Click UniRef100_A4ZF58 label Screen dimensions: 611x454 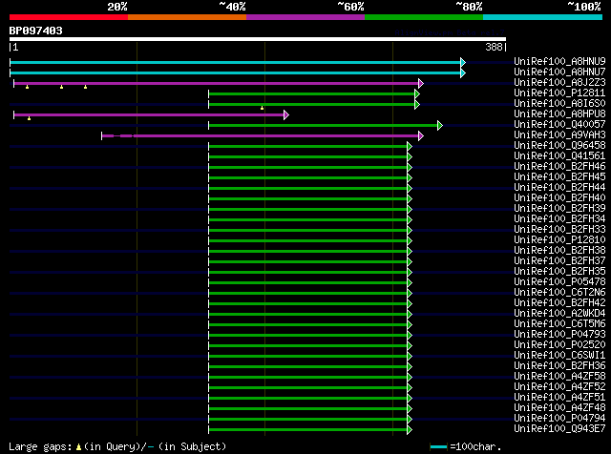click(x=559, y=377)
